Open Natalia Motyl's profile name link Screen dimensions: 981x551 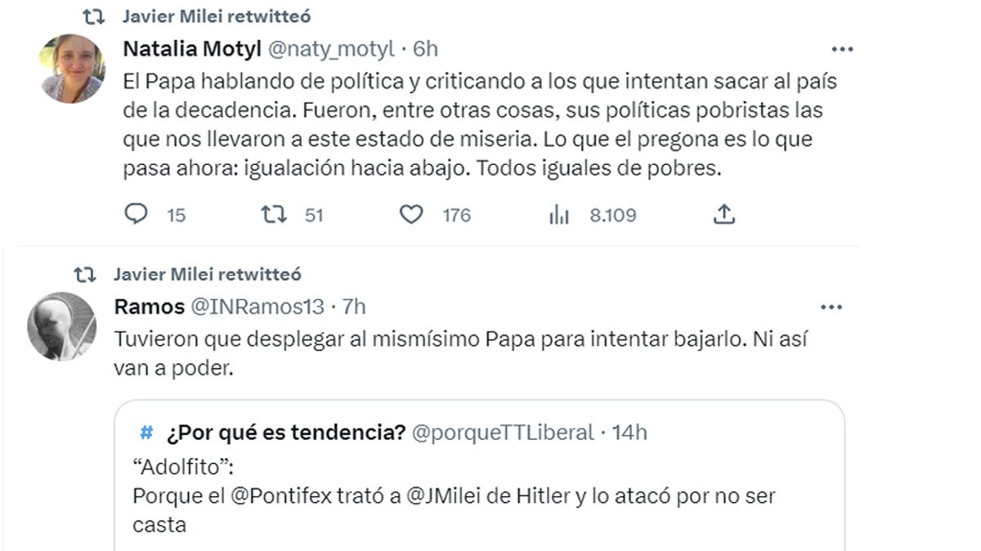(x=191, y=49)
